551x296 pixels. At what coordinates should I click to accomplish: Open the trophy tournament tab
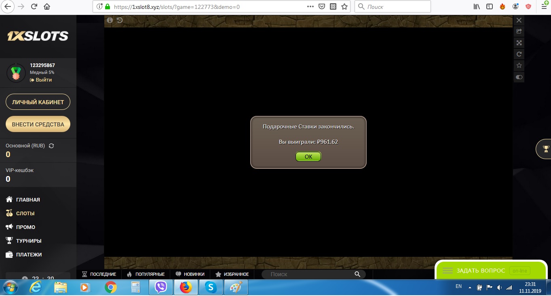tap(545, 149)
